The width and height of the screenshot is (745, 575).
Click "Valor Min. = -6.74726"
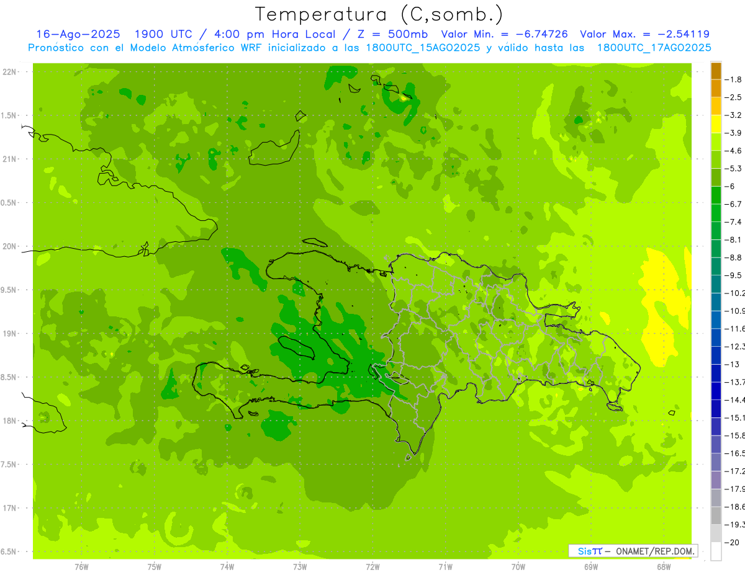click(505, 34)
